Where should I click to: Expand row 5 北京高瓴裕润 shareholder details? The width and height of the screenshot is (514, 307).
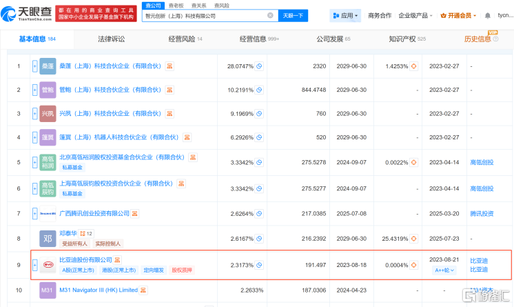pyautogui.click(x=34, y=162)
